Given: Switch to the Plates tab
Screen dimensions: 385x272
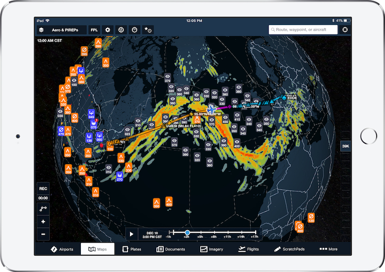Looking at the screenshot, I should coord(132,249).
